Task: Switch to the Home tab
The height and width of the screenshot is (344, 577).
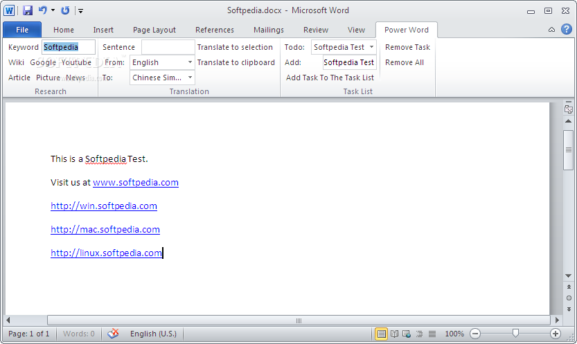Action: [x=64, y=30]
